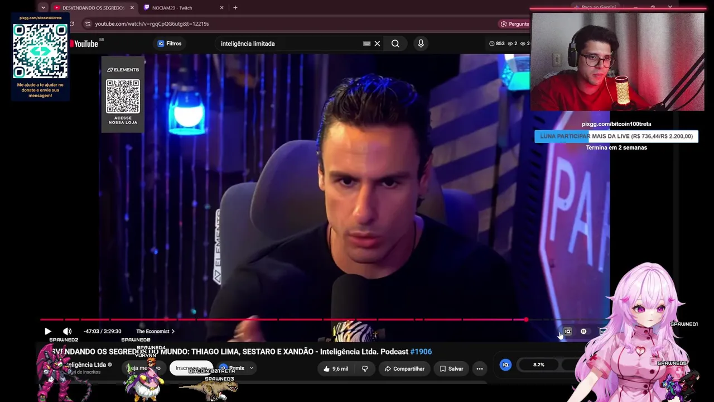Close the NOCIAM29 Twitch tab
Image resolution: width=714 pixels, height=402 pixels.
(x=221, y=8)
